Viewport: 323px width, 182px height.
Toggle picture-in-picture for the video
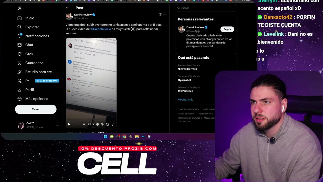[x=107, y=124]
